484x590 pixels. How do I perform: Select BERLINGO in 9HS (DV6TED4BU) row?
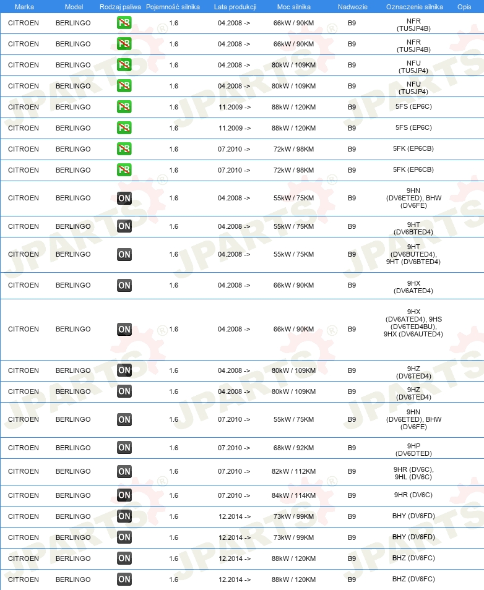click(x=73, y=329)
